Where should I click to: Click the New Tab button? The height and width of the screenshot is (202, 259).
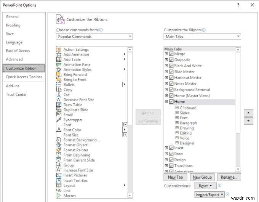click(x=176, y=177)
